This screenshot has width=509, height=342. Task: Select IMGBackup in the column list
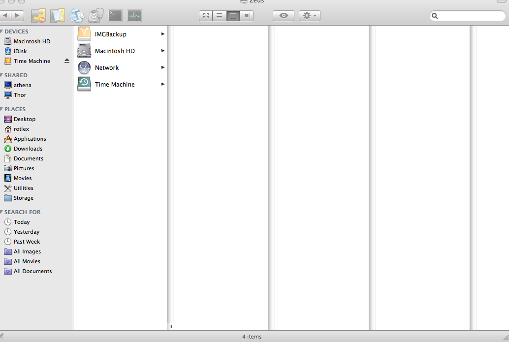click(x=121, y=34)
